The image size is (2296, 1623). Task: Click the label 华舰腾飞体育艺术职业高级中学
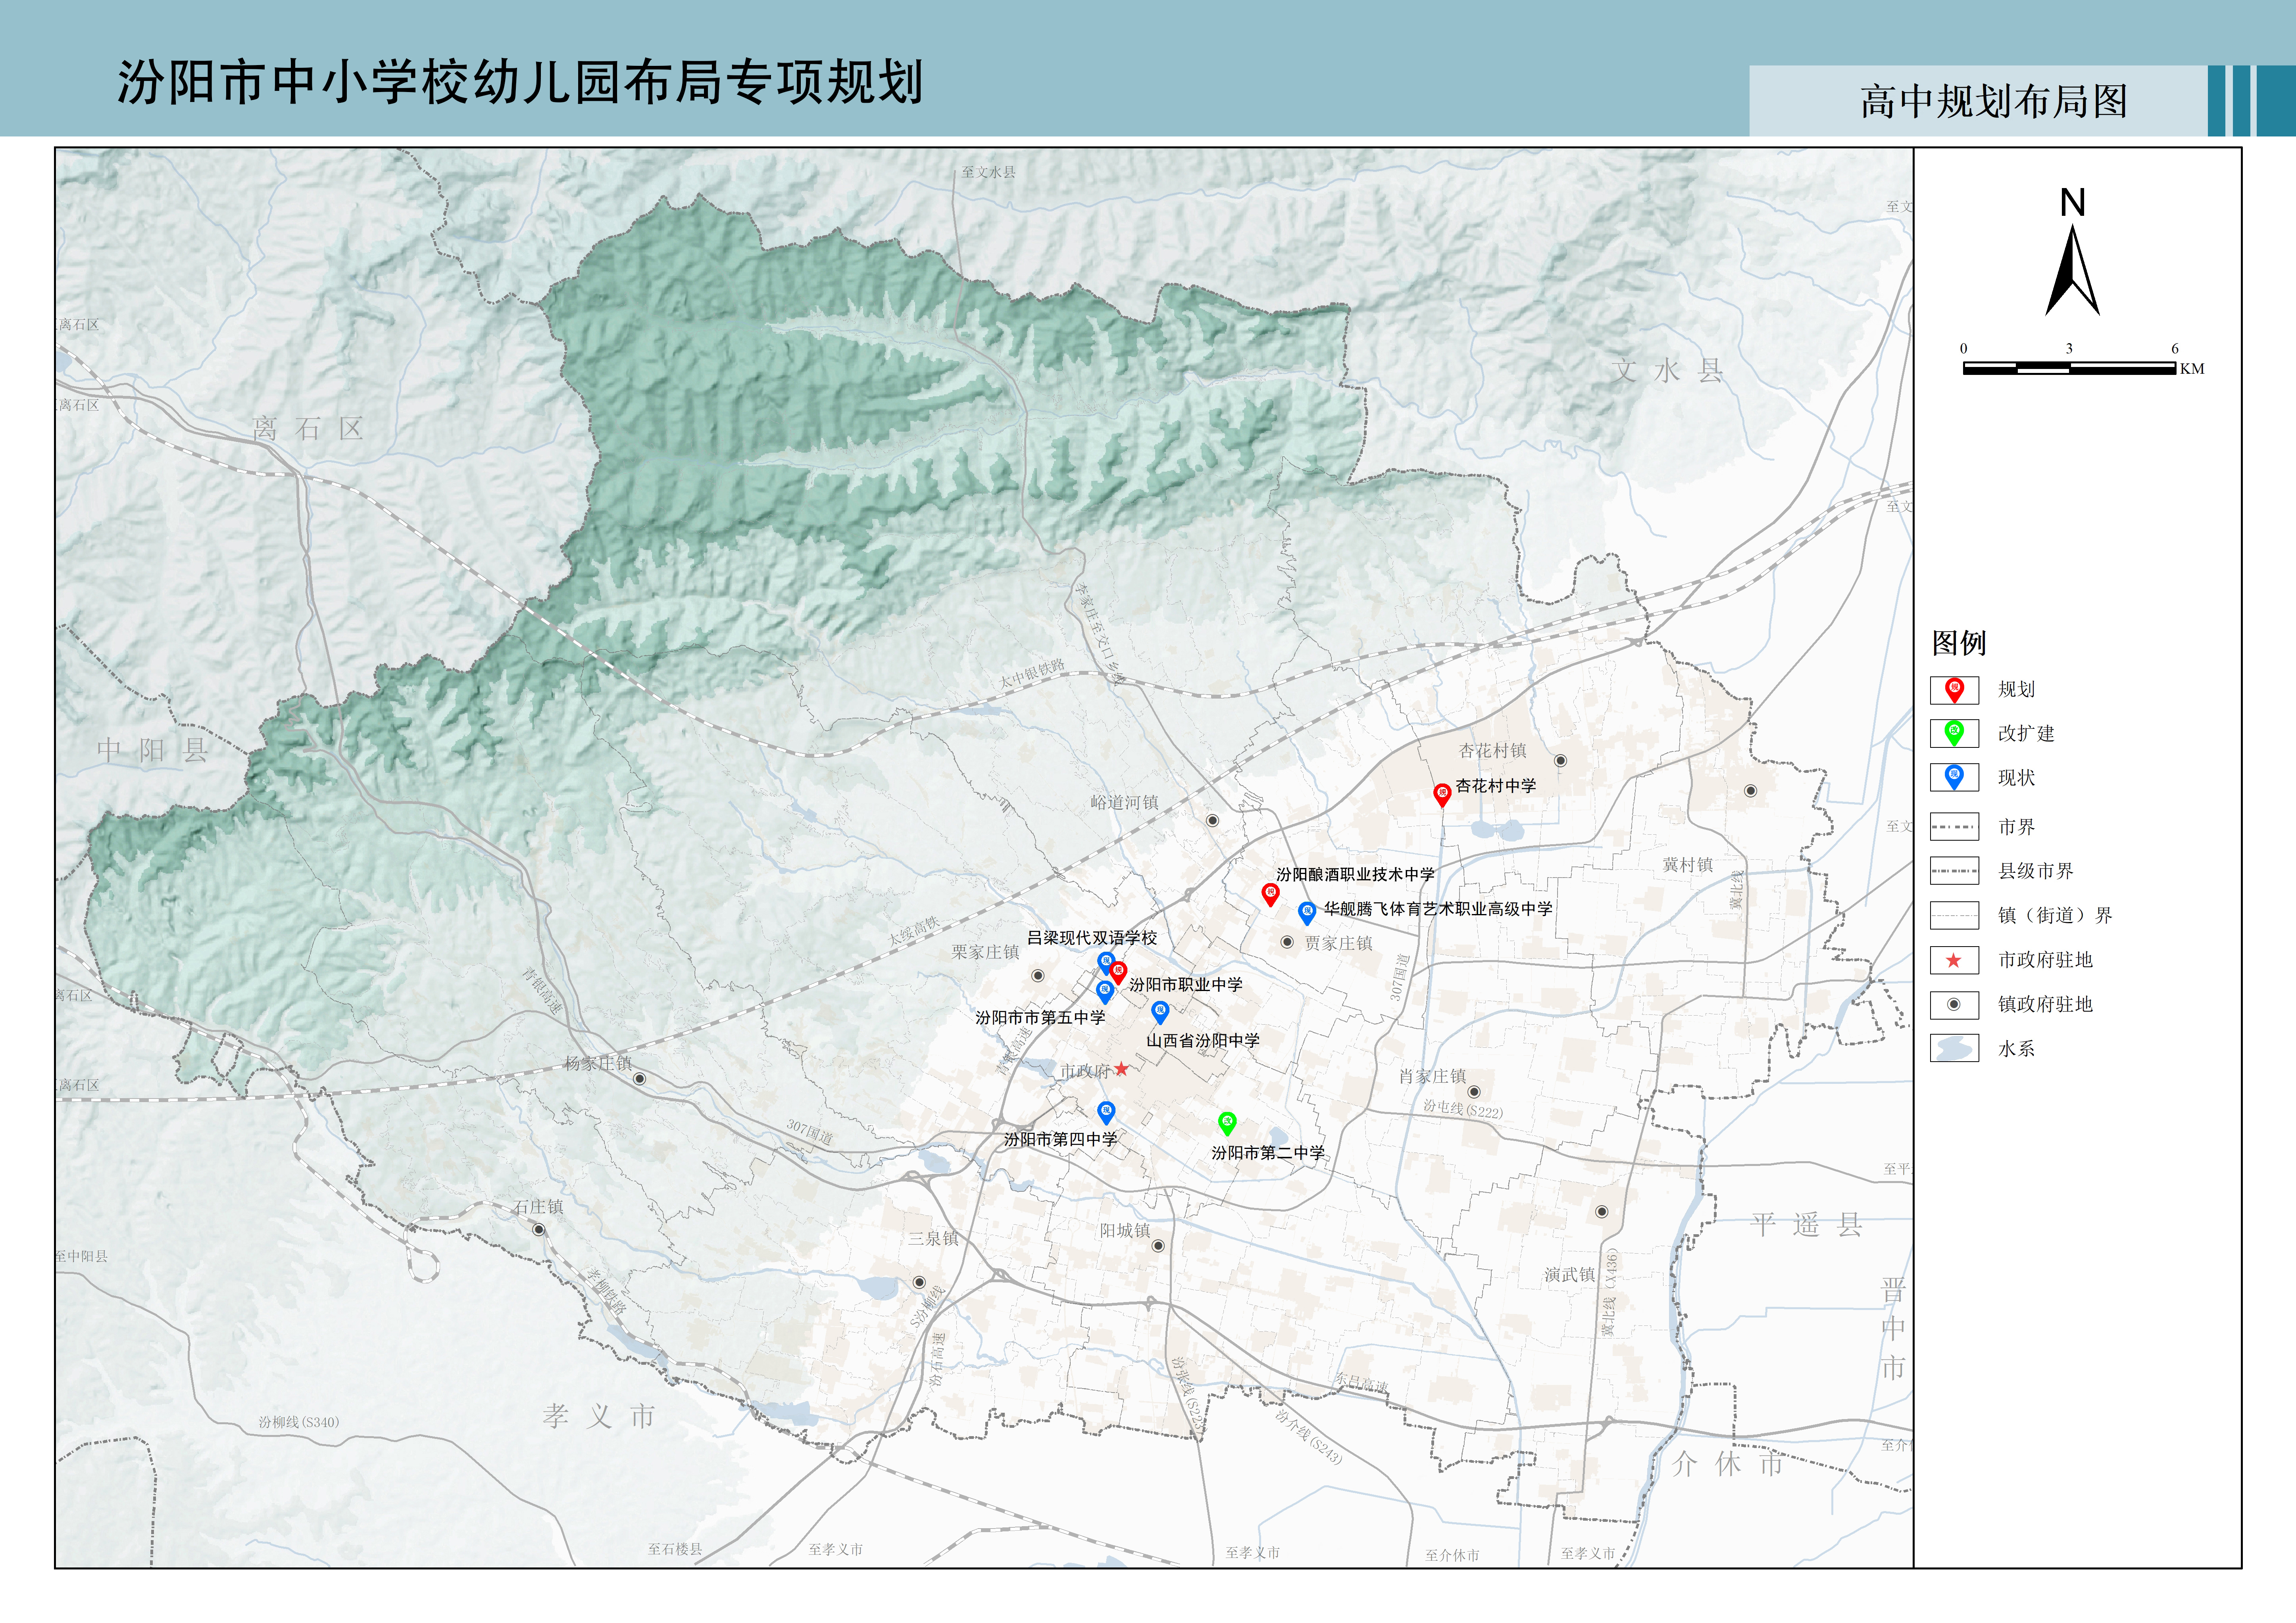pyautogui.click(x=1438, y=909)
